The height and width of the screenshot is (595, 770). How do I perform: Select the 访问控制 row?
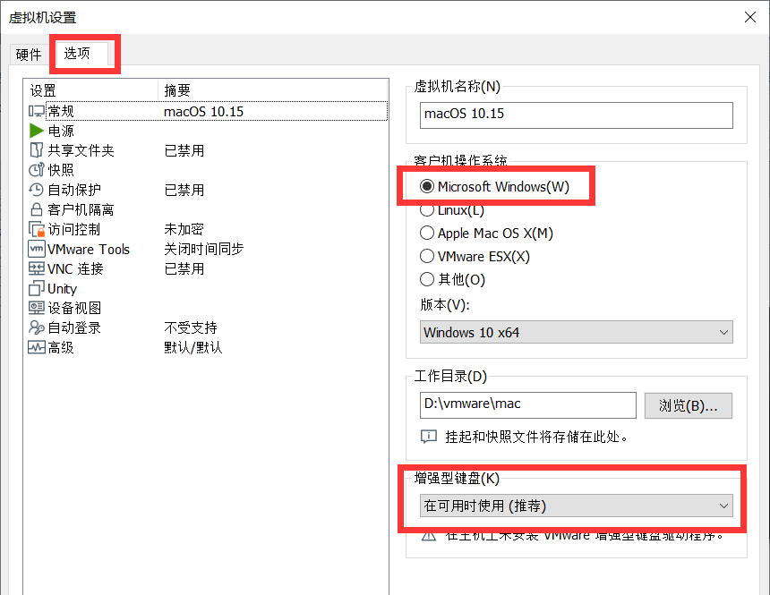click(207, 229)
